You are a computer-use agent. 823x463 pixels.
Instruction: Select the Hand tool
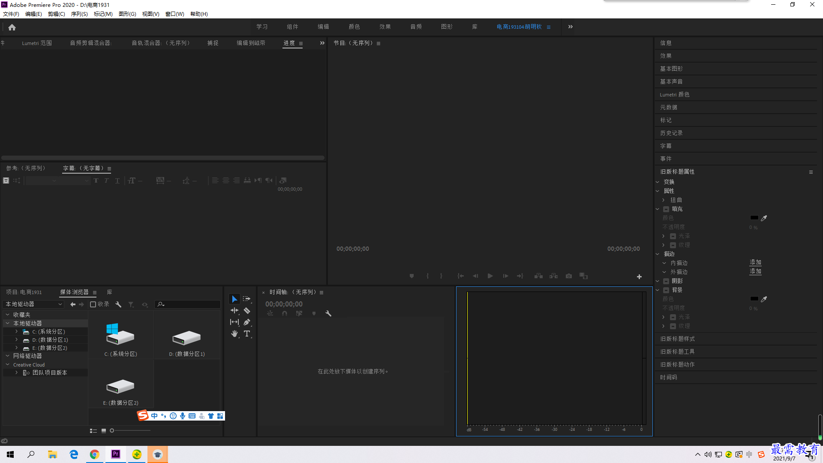(234, 334)
